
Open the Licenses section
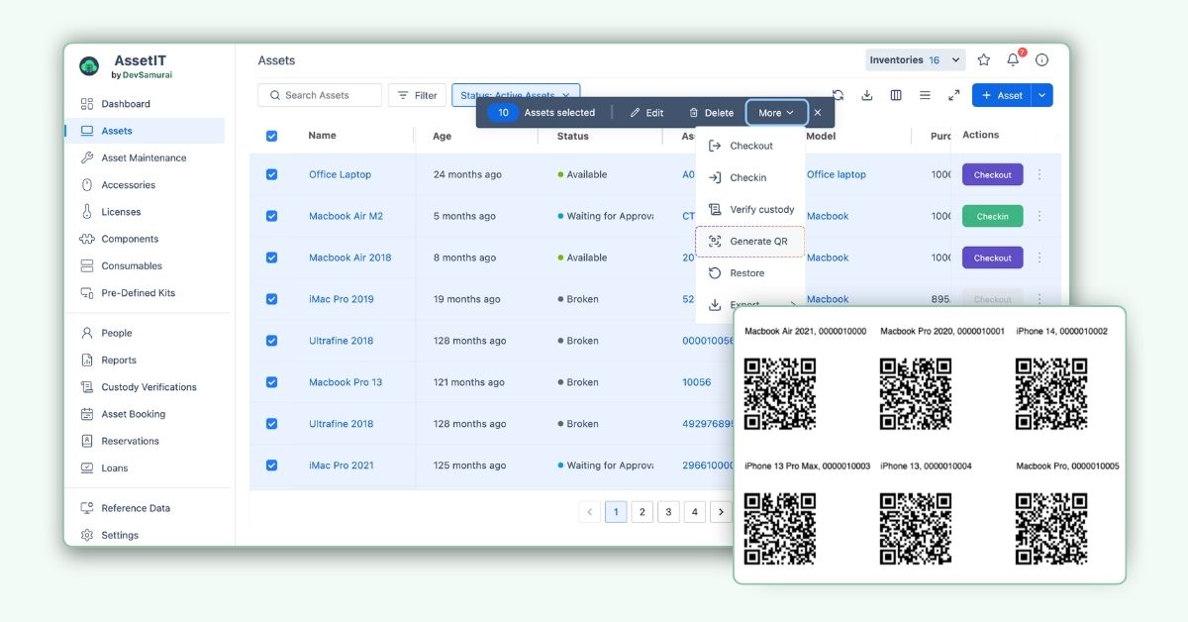point(119,211)
